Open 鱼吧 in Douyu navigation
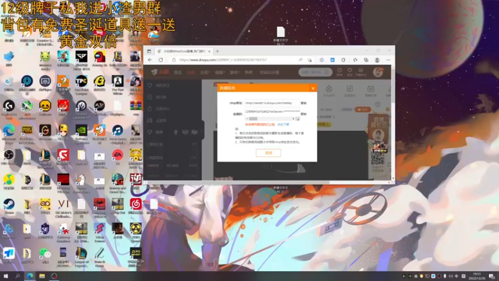The width and height of the screenshot is (499, 281). click(x=248, y=72)
